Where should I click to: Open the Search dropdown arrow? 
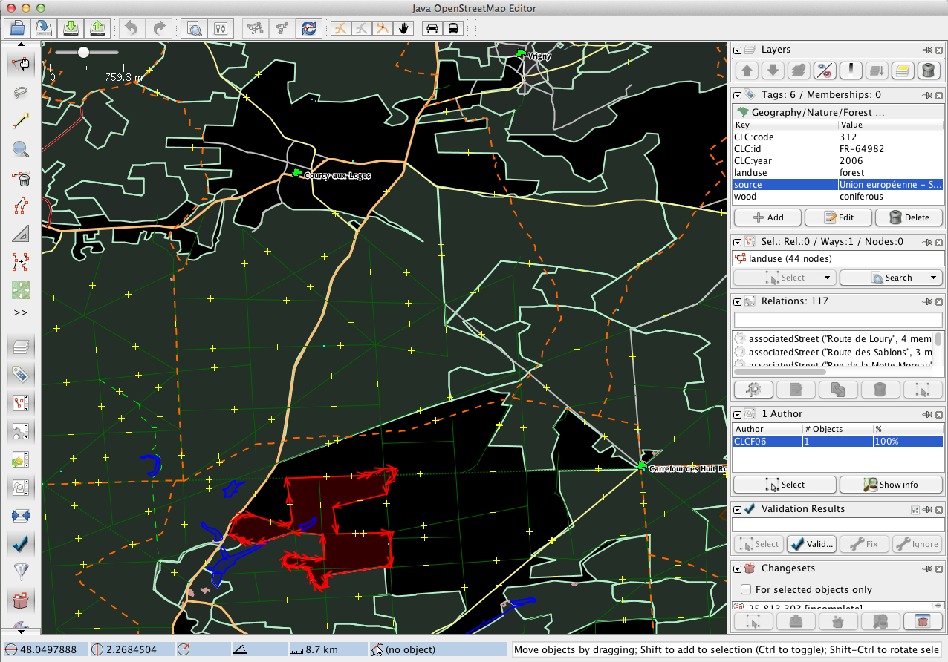coord(933,278)
